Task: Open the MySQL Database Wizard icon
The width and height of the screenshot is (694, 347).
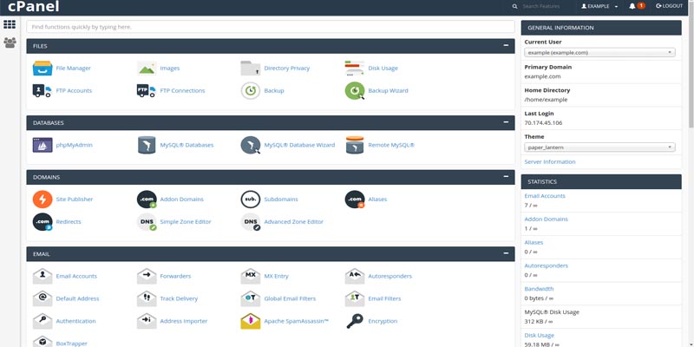Action: pos(251,145)
